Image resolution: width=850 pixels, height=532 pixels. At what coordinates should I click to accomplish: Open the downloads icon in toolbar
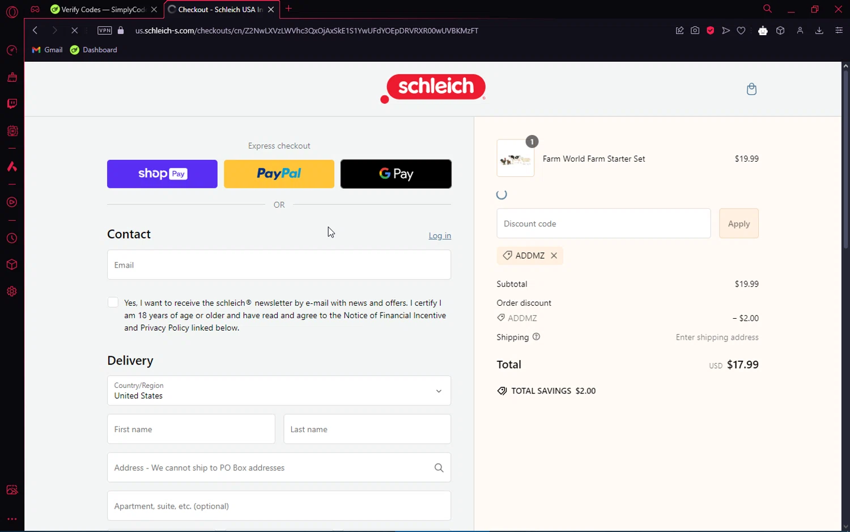819,31
